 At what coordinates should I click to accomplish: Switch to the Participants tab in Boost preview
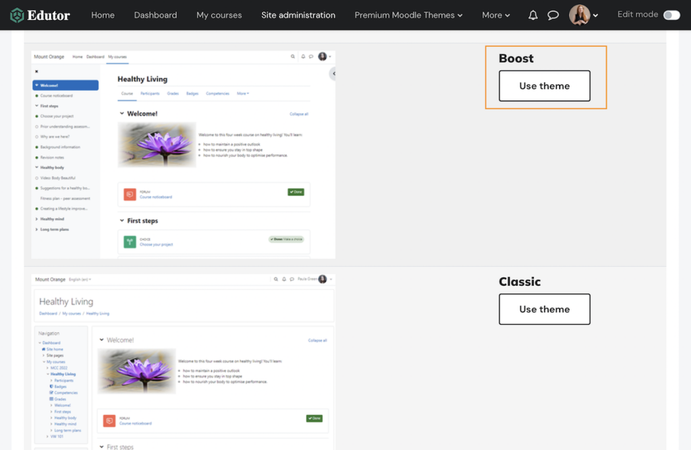click(150, 93)
